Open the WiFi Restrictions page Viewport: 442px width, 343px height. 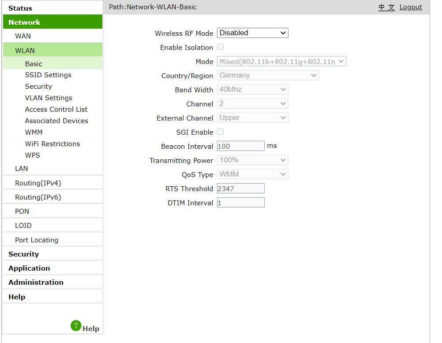pyautogui.click(x=52, y=144)
